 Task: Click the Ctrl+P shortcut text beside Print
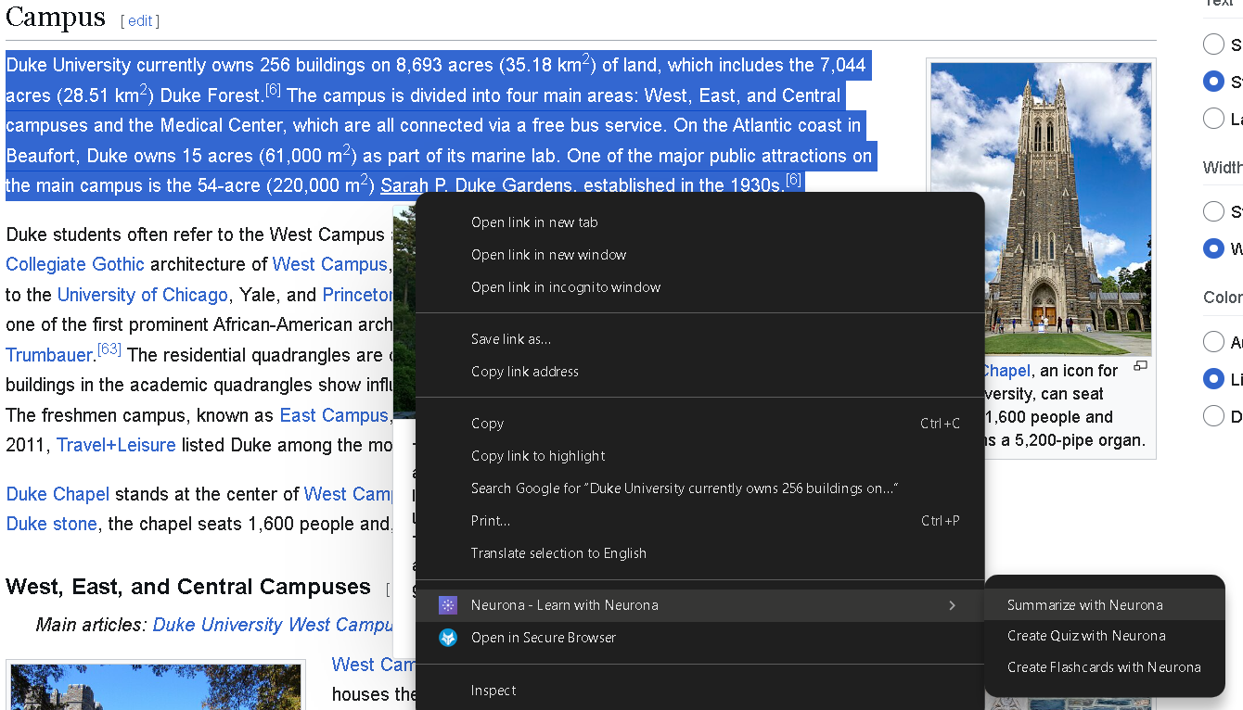point(940,521)
